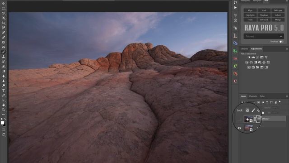Open the Layers panel options menu
289x163 pixels.
pyautogui.click(x=287, y=96)
